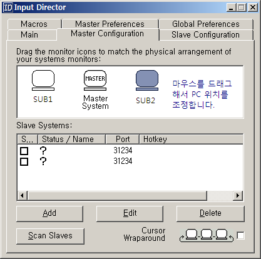This screenshot has width=261, height=259.
Task: Switch to the Main tab
Action: pos(32,35)
